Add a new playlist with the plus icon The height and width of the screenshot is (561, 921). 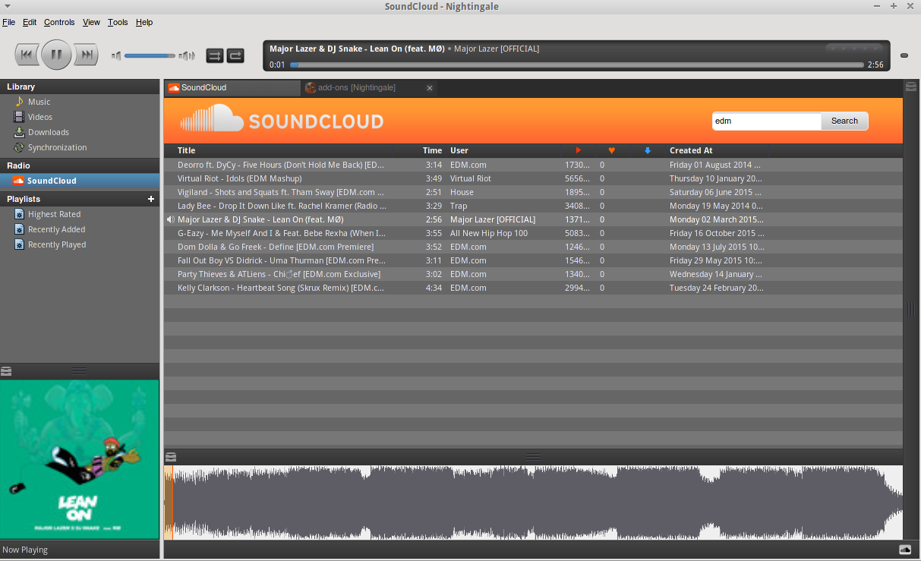tap(151, 199)
